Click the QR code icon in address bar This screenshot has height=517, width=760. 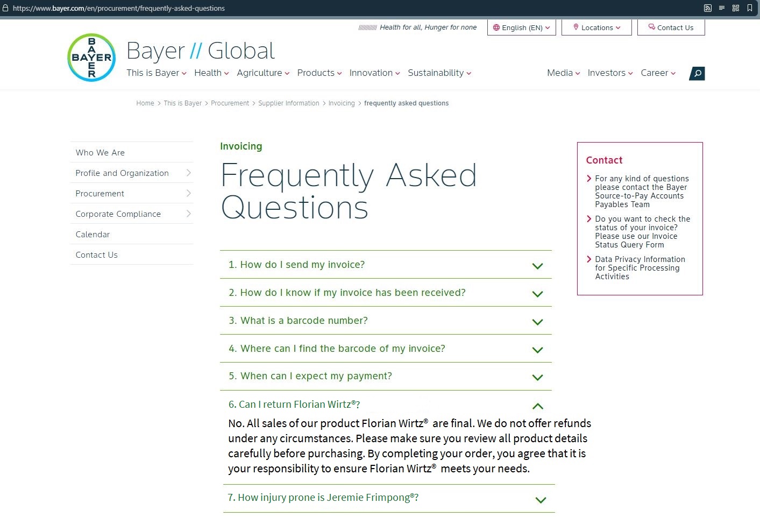click(x=736, y=8)
